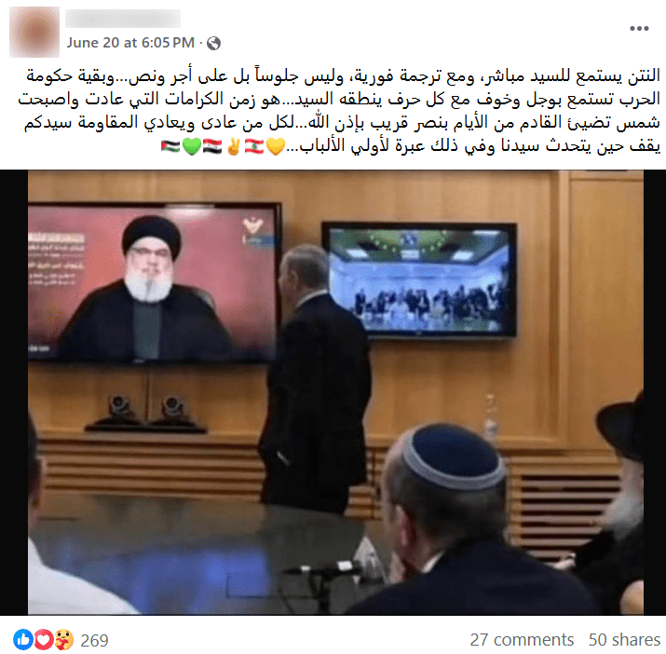This screenshot has height=654, width=666.
Task: Show the 50 shares list
Action: 624,639
